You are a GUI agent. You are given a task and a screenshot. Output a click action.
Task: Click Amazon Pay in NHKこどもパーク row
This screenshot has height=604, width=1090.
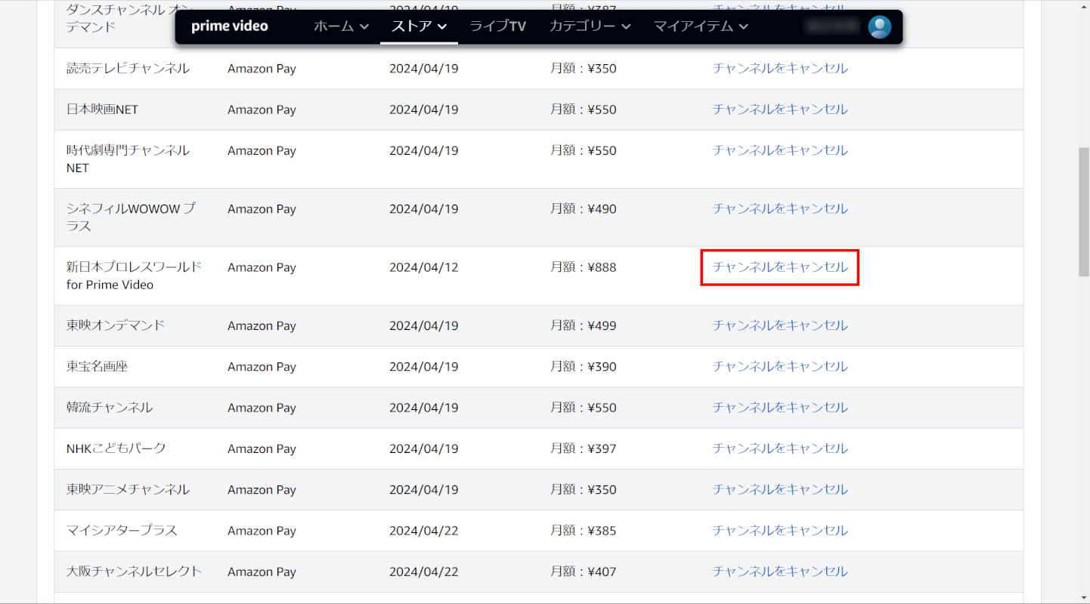pos(262,448)
